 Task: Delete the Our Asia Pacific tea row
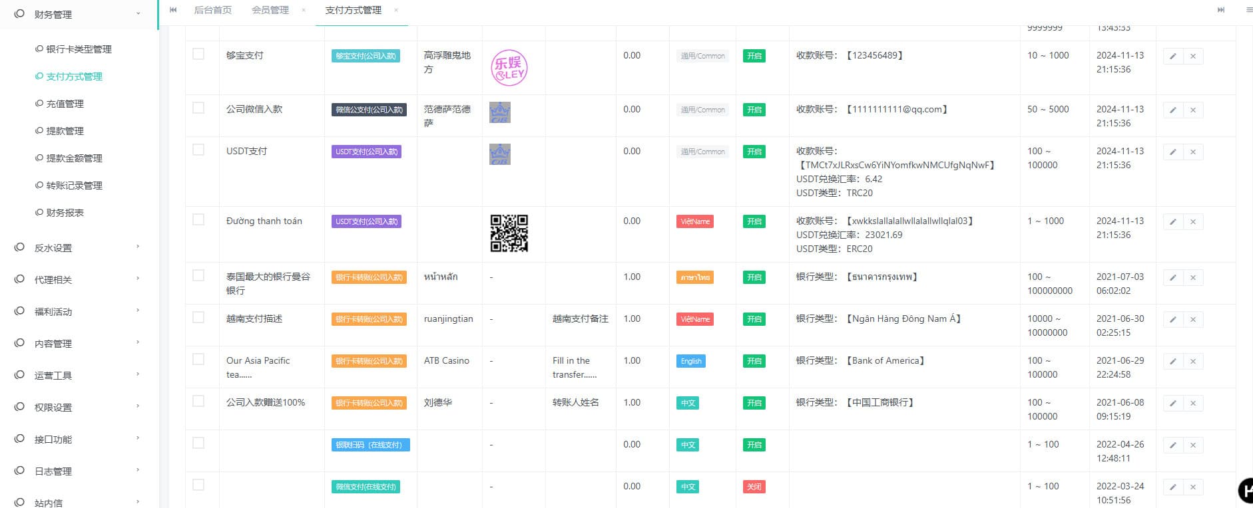(1192, 362)
